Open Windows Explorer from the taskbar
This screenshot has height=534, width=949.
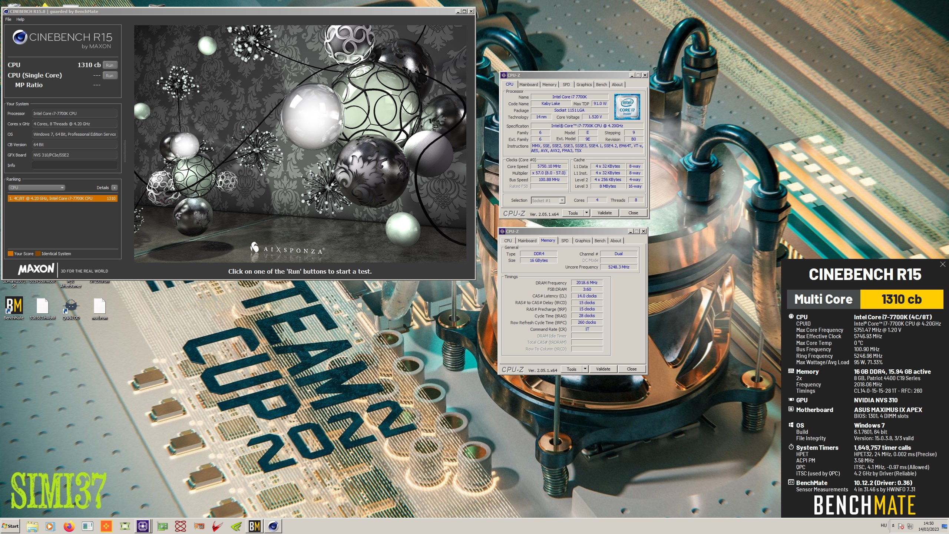click(x=32, y=526)
